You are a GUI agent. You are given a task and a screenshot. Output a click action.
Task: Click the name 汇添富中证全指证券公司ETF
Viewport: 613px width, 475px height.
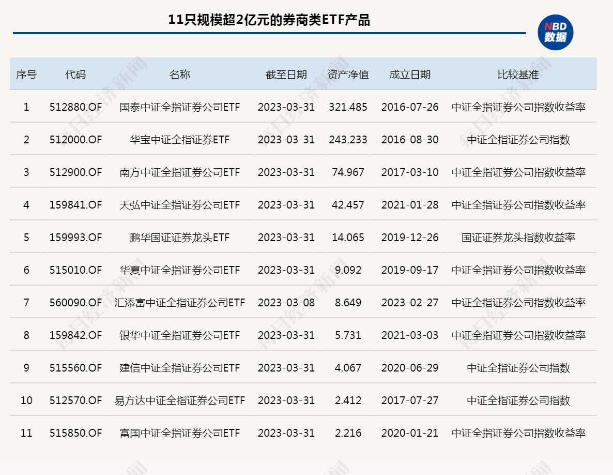pyautogui.click(x=179, y=303)
